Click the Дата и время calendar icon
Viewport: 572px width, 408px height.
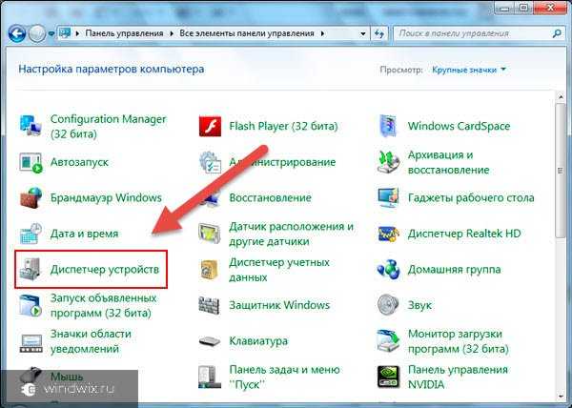pyautogui.click(x=31, y=234)
